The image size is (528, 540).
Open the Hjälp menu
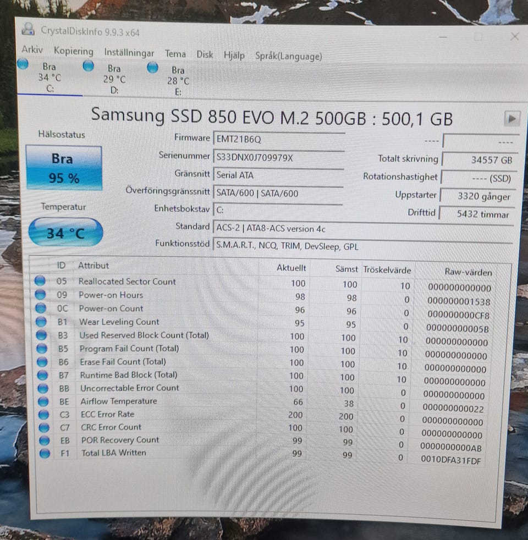[234, 55]
